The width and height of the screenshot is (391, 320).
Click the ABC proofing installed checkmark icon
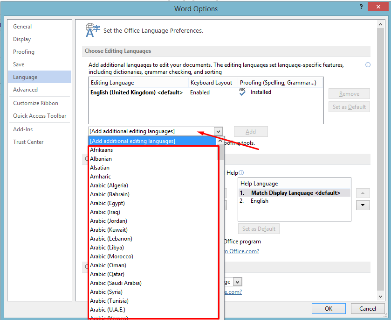(242, 92)
